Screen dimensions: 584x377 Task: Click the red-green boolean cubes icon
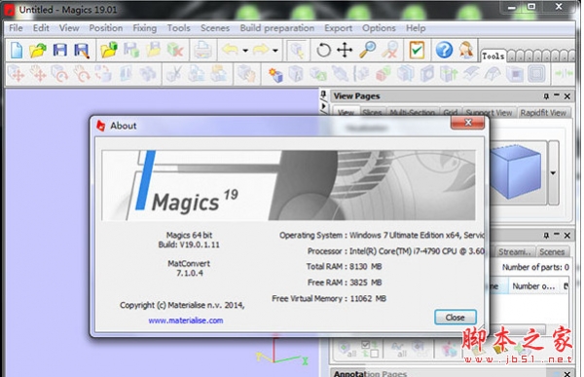pyautogui.click(x=383, y=73)
